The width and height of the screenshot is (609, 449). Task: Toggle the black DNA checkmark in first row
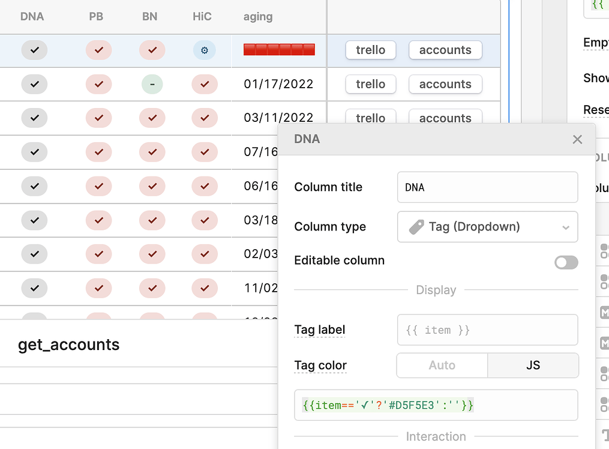pyautogui.click(x=34, y=50)
